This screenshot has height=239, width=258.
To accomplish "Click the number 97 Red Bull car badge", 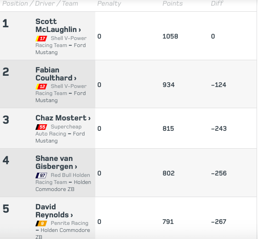I will pos(42,175).
